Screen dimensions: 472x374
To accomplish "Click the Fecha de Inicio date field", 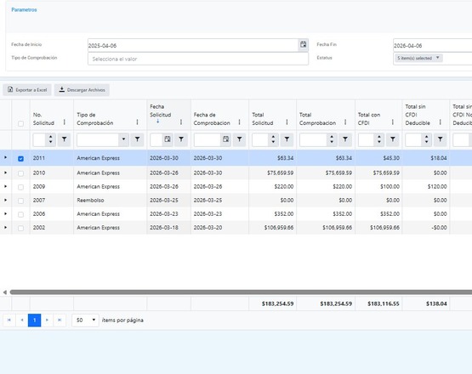I will pyautogui.click(x=193, y=45).
